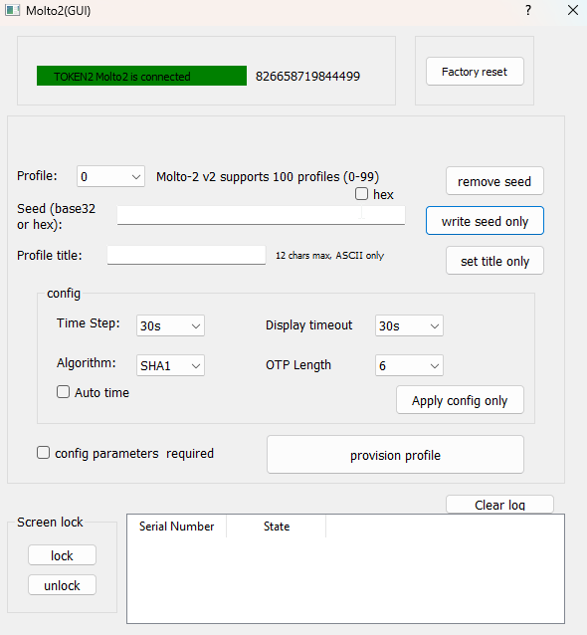The width and height of the screenshot is (587, 635).
Task: Toggle the Auto time checkbox
Action: point(63,392)
